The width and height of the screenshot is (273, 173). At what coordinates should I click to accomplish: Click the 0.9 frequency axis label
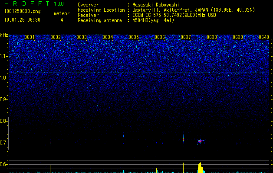3,99
